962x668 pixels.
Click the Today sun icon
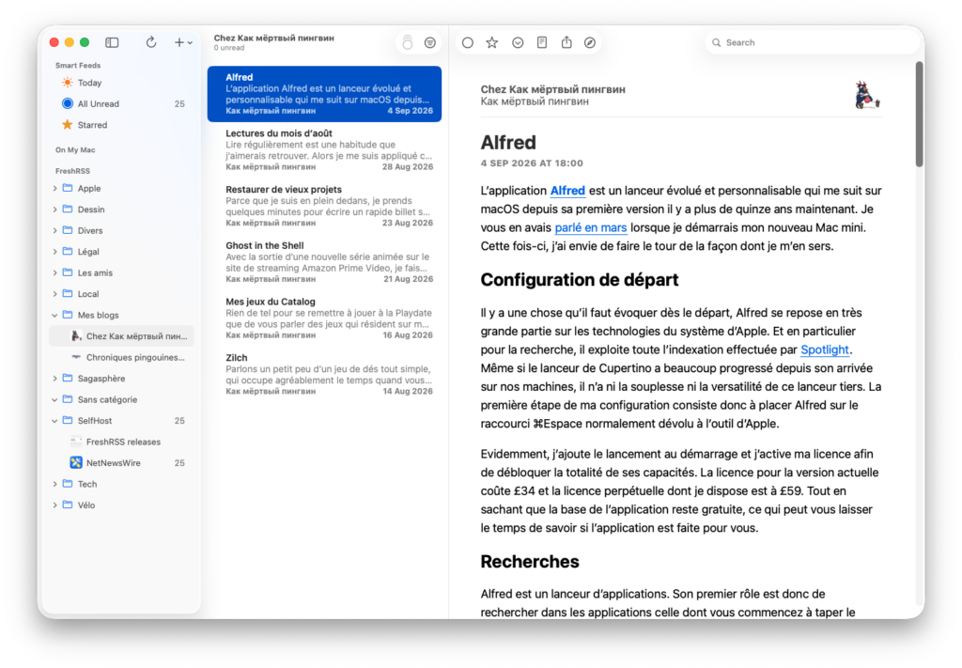[68, 82]
